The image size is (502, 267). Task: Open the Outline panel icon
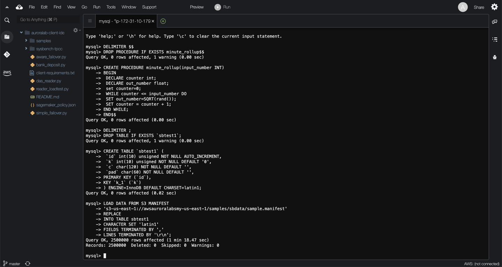pyautogui.click(x=495, y=39)
